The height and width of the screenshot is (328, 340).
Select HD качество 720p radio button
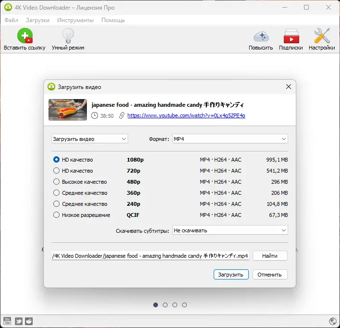click(56, 171)
